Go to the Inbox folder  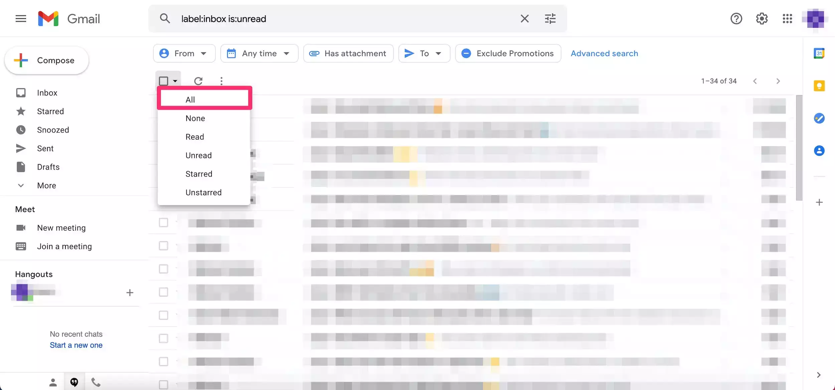[x=47, y=93]
